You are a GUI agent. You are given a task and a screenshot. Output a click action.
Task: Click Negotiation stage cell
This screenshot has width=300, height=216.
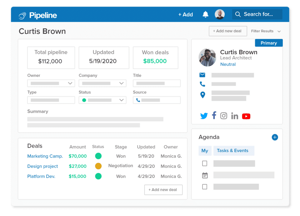pyautogui.click(x=121, y=166)
